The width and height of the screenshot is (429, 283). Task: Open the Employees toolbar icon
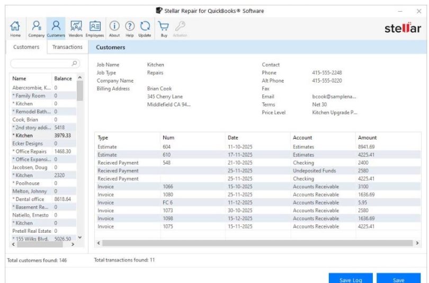tap(95, 29)
